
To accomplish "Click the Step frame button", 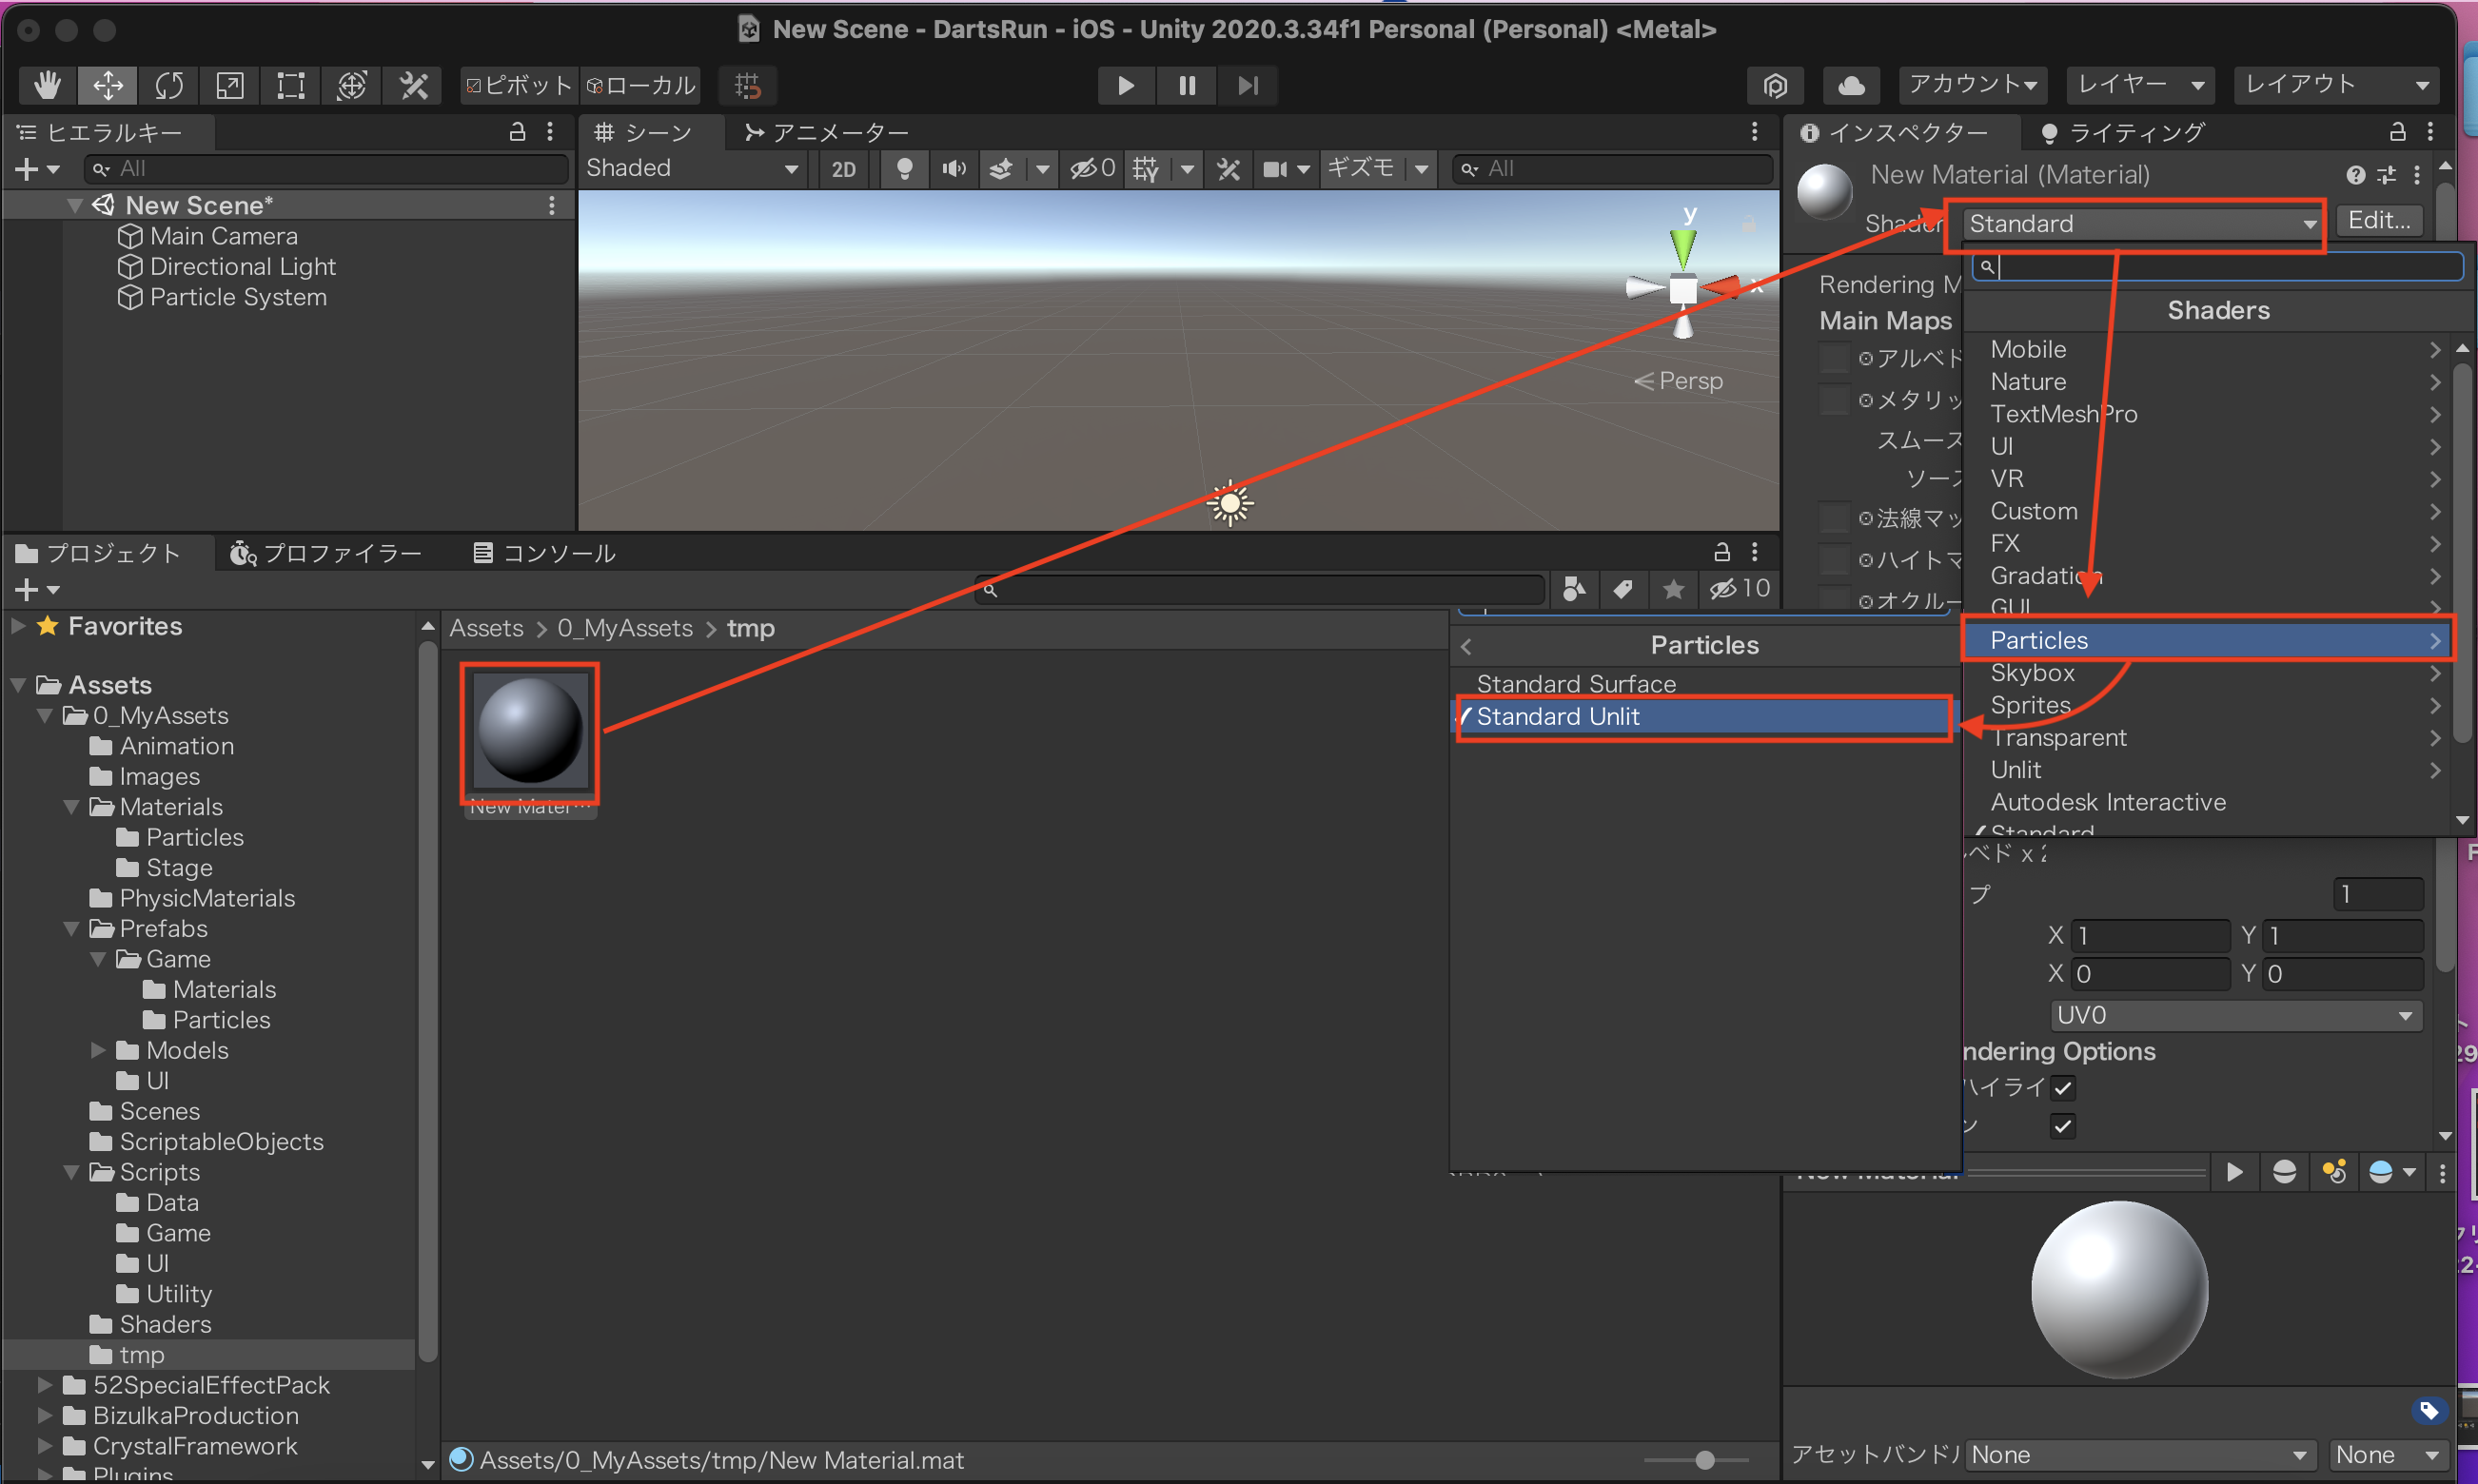I will pos(1248,85).
